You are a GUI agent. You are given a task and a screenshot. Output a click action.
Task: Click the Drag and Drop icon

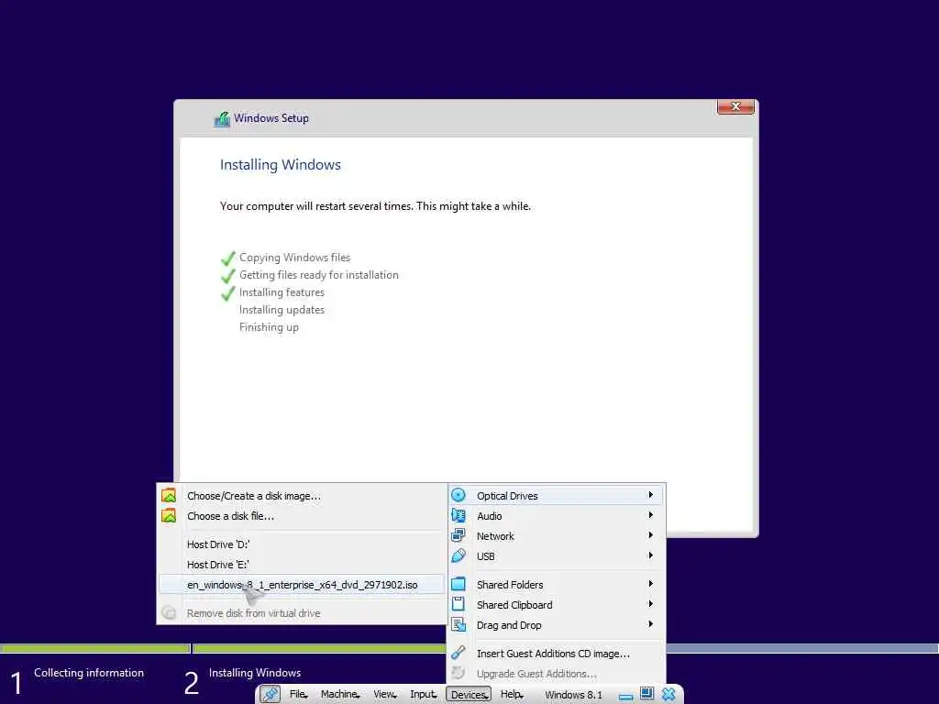coord(458,625)
